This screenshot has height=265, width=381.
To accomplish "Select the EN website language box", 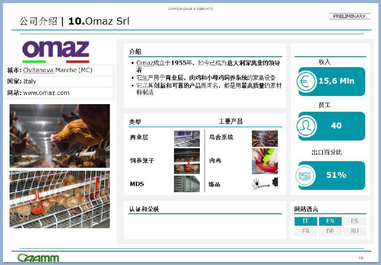I will tap(330, 221).
